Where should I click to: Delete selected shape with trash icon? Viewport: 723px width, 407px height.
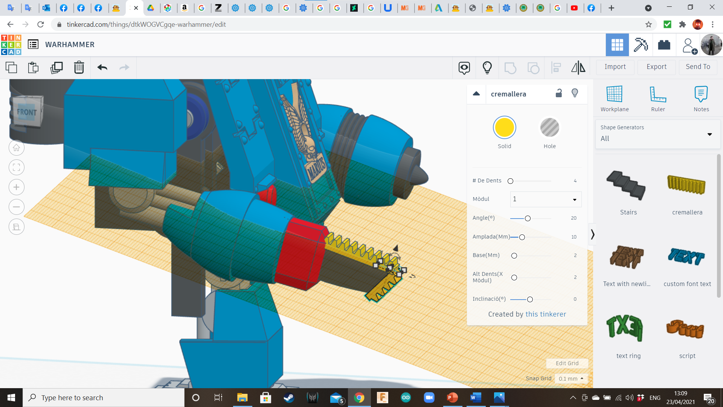pos(79,67)
